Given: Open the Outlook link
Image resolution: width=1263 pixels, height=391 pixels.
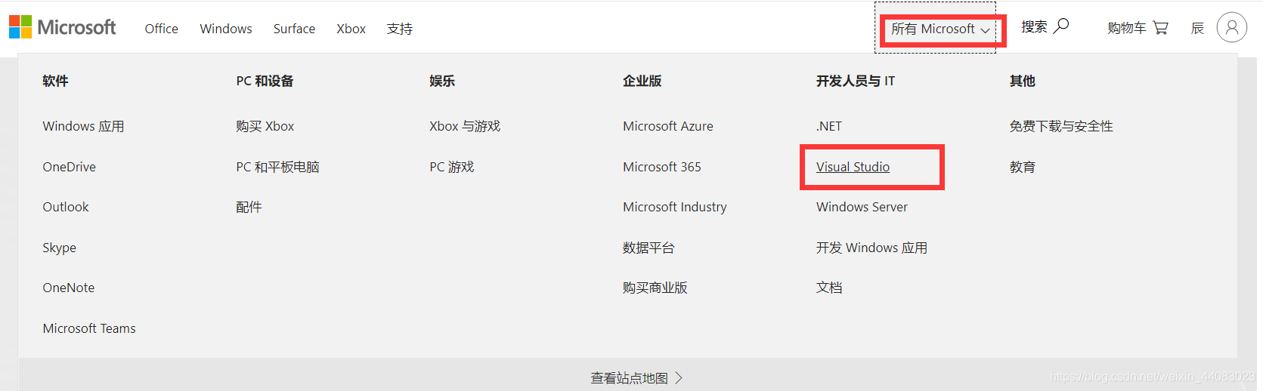Looking at the screenshot, I should [66, 207].
